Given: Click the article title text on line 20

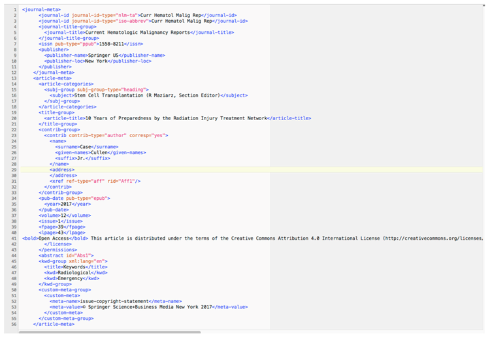Looking at the screenshot, I should pyautogui.click(x=175, y=118).
